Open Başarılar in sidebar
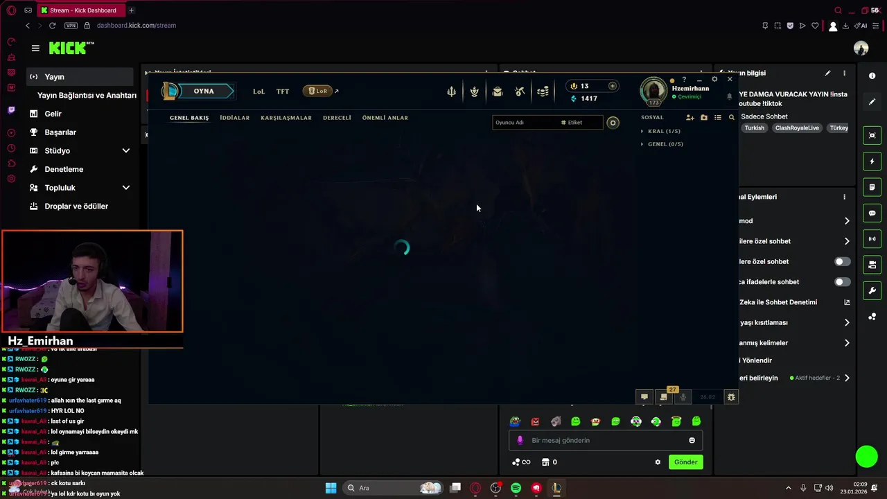This screenshot has height=499, width=887. click(60, 132)
